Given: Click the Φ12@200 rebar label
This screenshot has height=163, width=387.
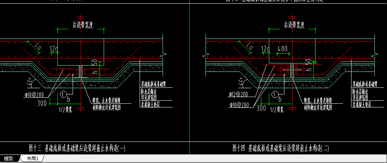Looking at the screenshot, I should tap(238, 94).
